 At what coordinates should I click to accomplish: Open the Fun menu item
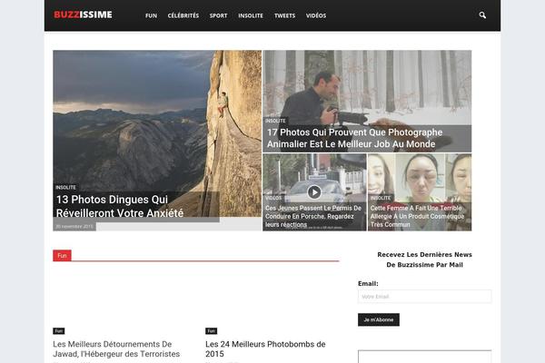point(151,15)
